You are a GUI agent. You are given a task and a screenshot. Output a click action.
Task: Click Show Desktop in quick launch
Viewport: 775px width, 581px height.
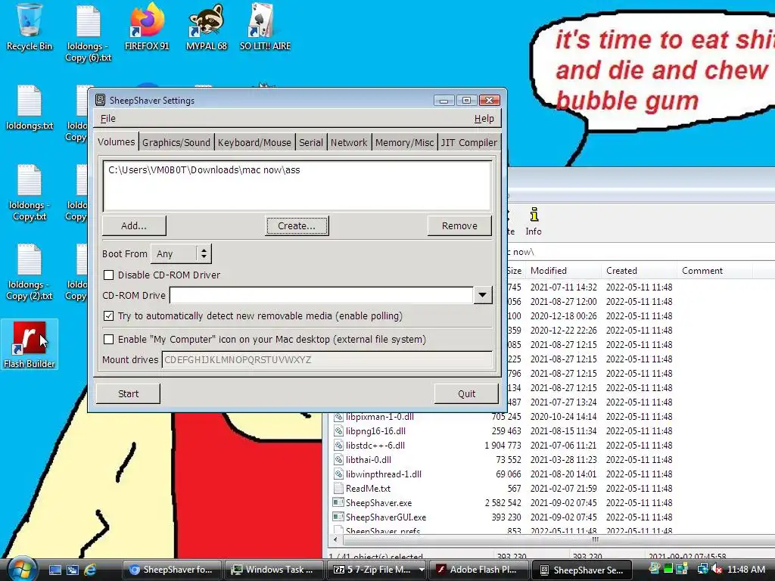click(54, 570)
